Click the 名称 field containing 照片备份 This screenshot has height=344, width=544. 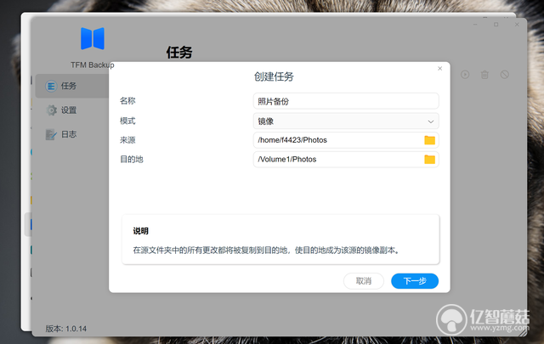click(x=346, y=101)
